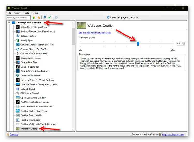Click the Disable Action Center icon
Screen dimensions: 194x142
coord(18,58)
